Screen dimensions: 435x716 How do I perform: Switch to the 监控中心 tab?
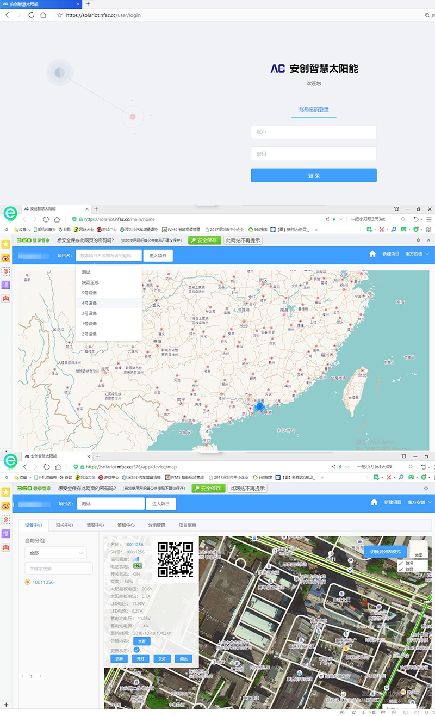65,525
